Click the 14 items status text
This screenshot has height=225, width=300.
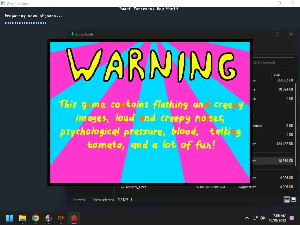tap(79, 200)
